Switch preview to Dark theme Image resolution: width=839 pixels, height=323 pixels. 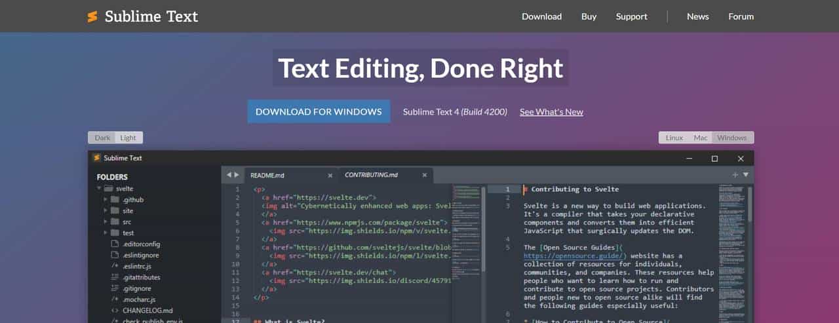coord(102,138)
